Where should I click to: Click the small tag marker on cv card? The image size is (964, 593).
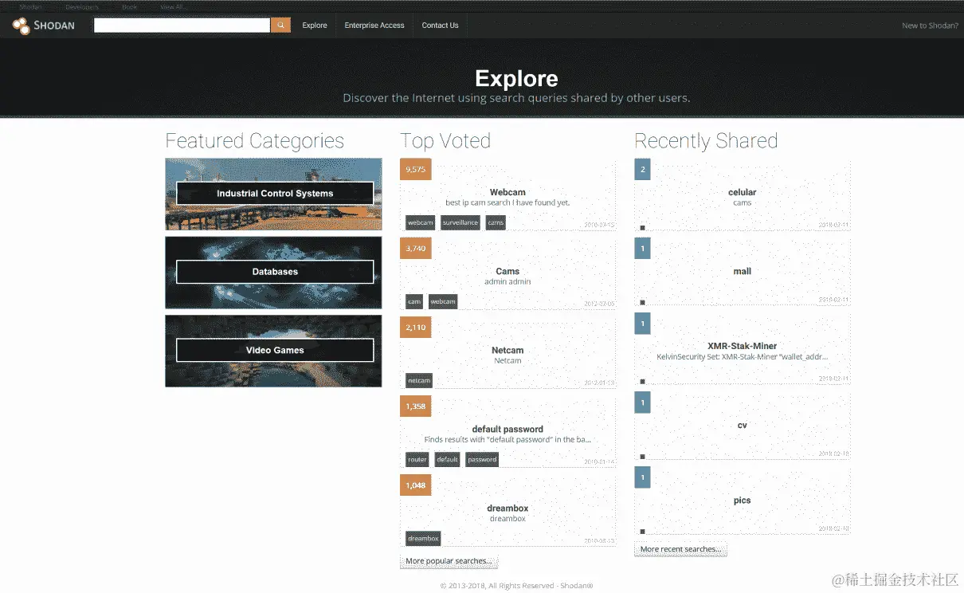[x=642, y=457]
